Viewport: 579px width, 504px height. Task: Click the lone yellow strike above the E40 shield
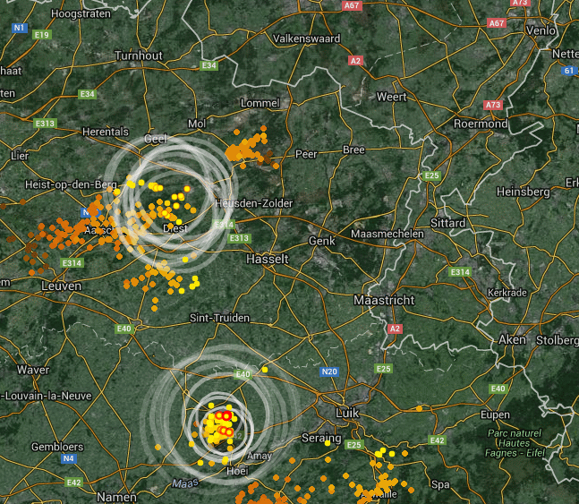point(265,370)
